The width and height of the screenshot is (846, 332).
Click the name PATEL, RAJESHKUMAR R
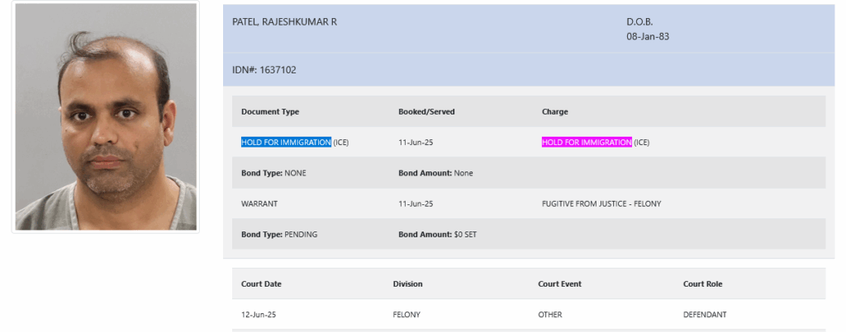(x=284, y=22)
